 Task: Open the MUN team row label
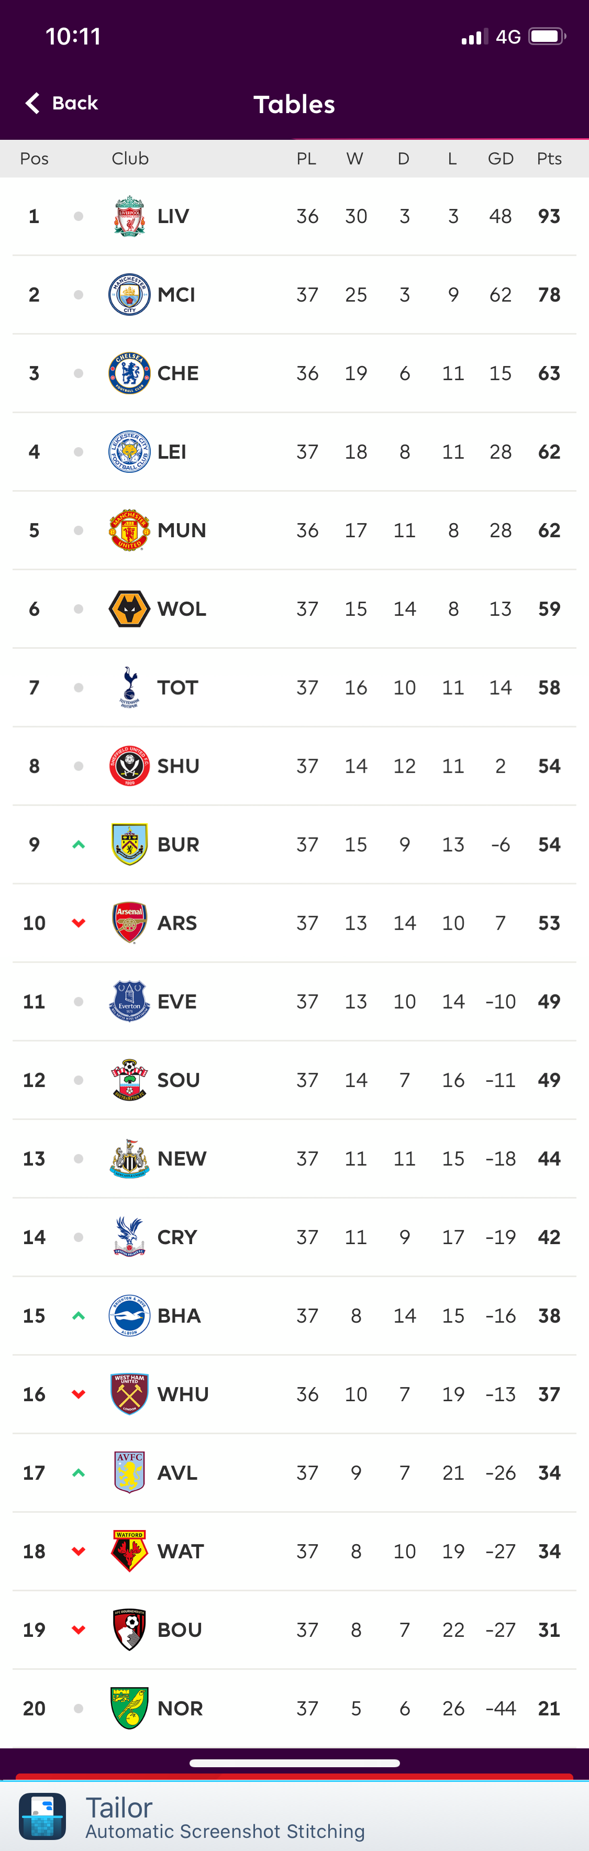182,530
